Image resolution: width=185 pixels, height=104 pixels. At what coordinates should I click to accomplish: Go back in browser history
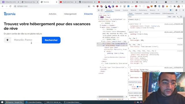pos(3,6)
